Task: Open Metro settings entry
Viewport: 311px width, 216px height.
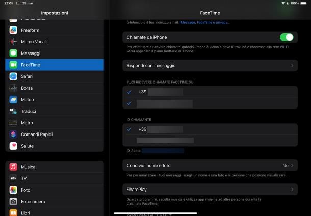Action: point(55,123)
